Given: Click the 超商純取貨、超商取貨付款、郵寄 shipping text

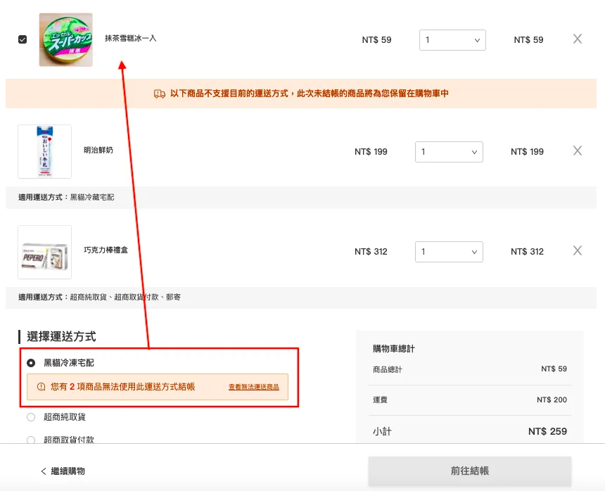Looking at the screenshot, I should point(125,297).
